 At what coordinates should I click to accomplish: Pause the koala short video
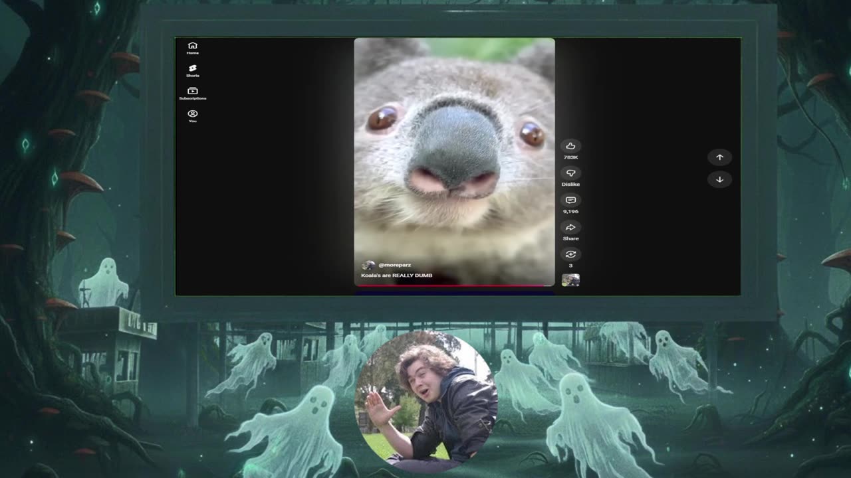coord(454,161)
